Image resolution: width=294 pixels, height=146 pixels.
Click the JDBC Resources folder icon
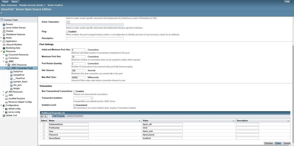9,65
